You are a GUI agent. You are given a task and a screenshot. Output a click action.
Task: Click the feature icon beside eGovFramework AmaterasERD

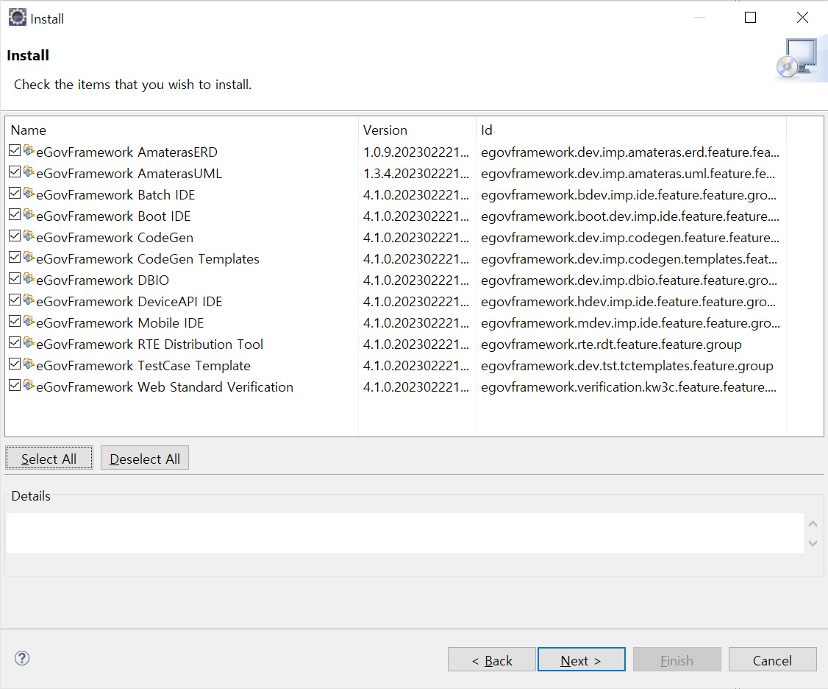click(29, 151)
